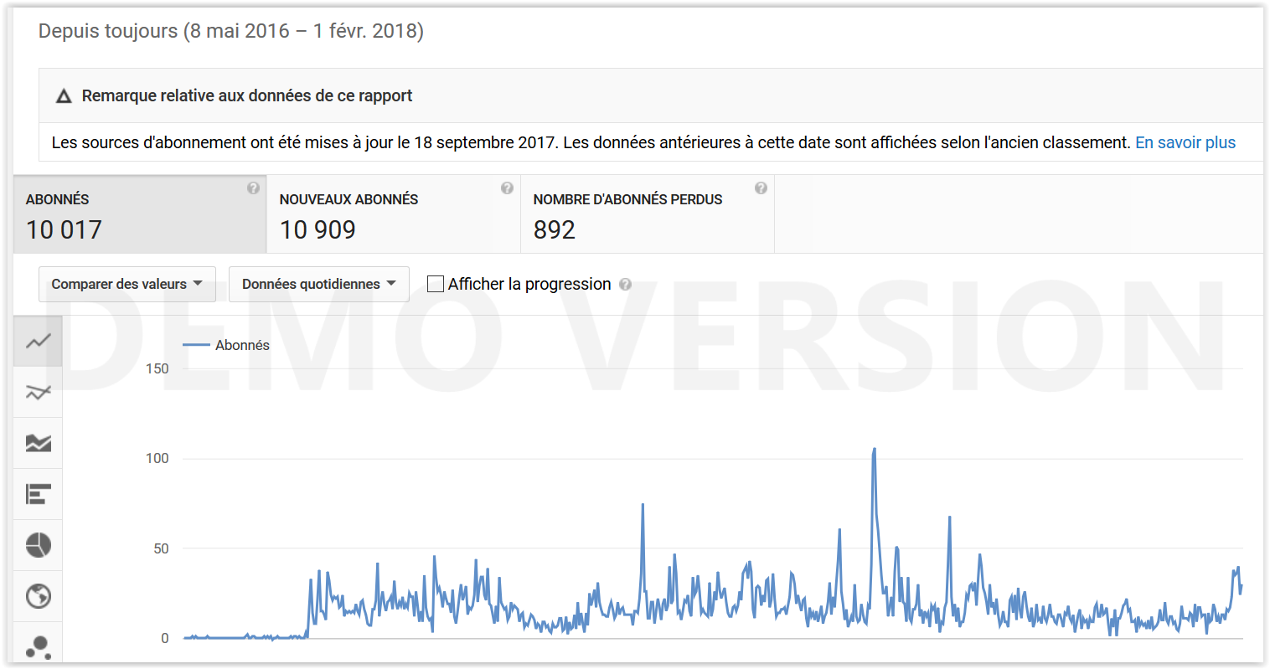The height and width of the screenshot is (669, 1270).
Task: Select the bar chart view icon
Action: click(x=38, y=494)
